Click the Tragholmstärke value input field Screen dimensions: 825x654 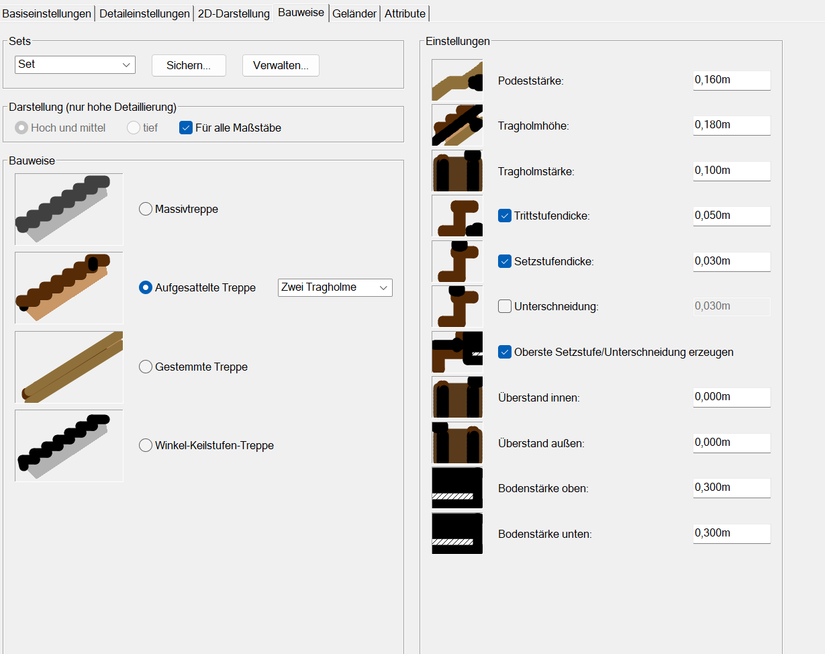(731, 171)
